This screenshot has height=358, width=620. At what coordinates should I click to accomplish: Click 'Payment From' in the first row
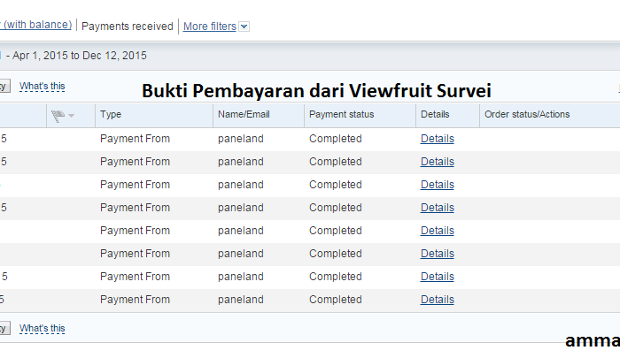135,139
